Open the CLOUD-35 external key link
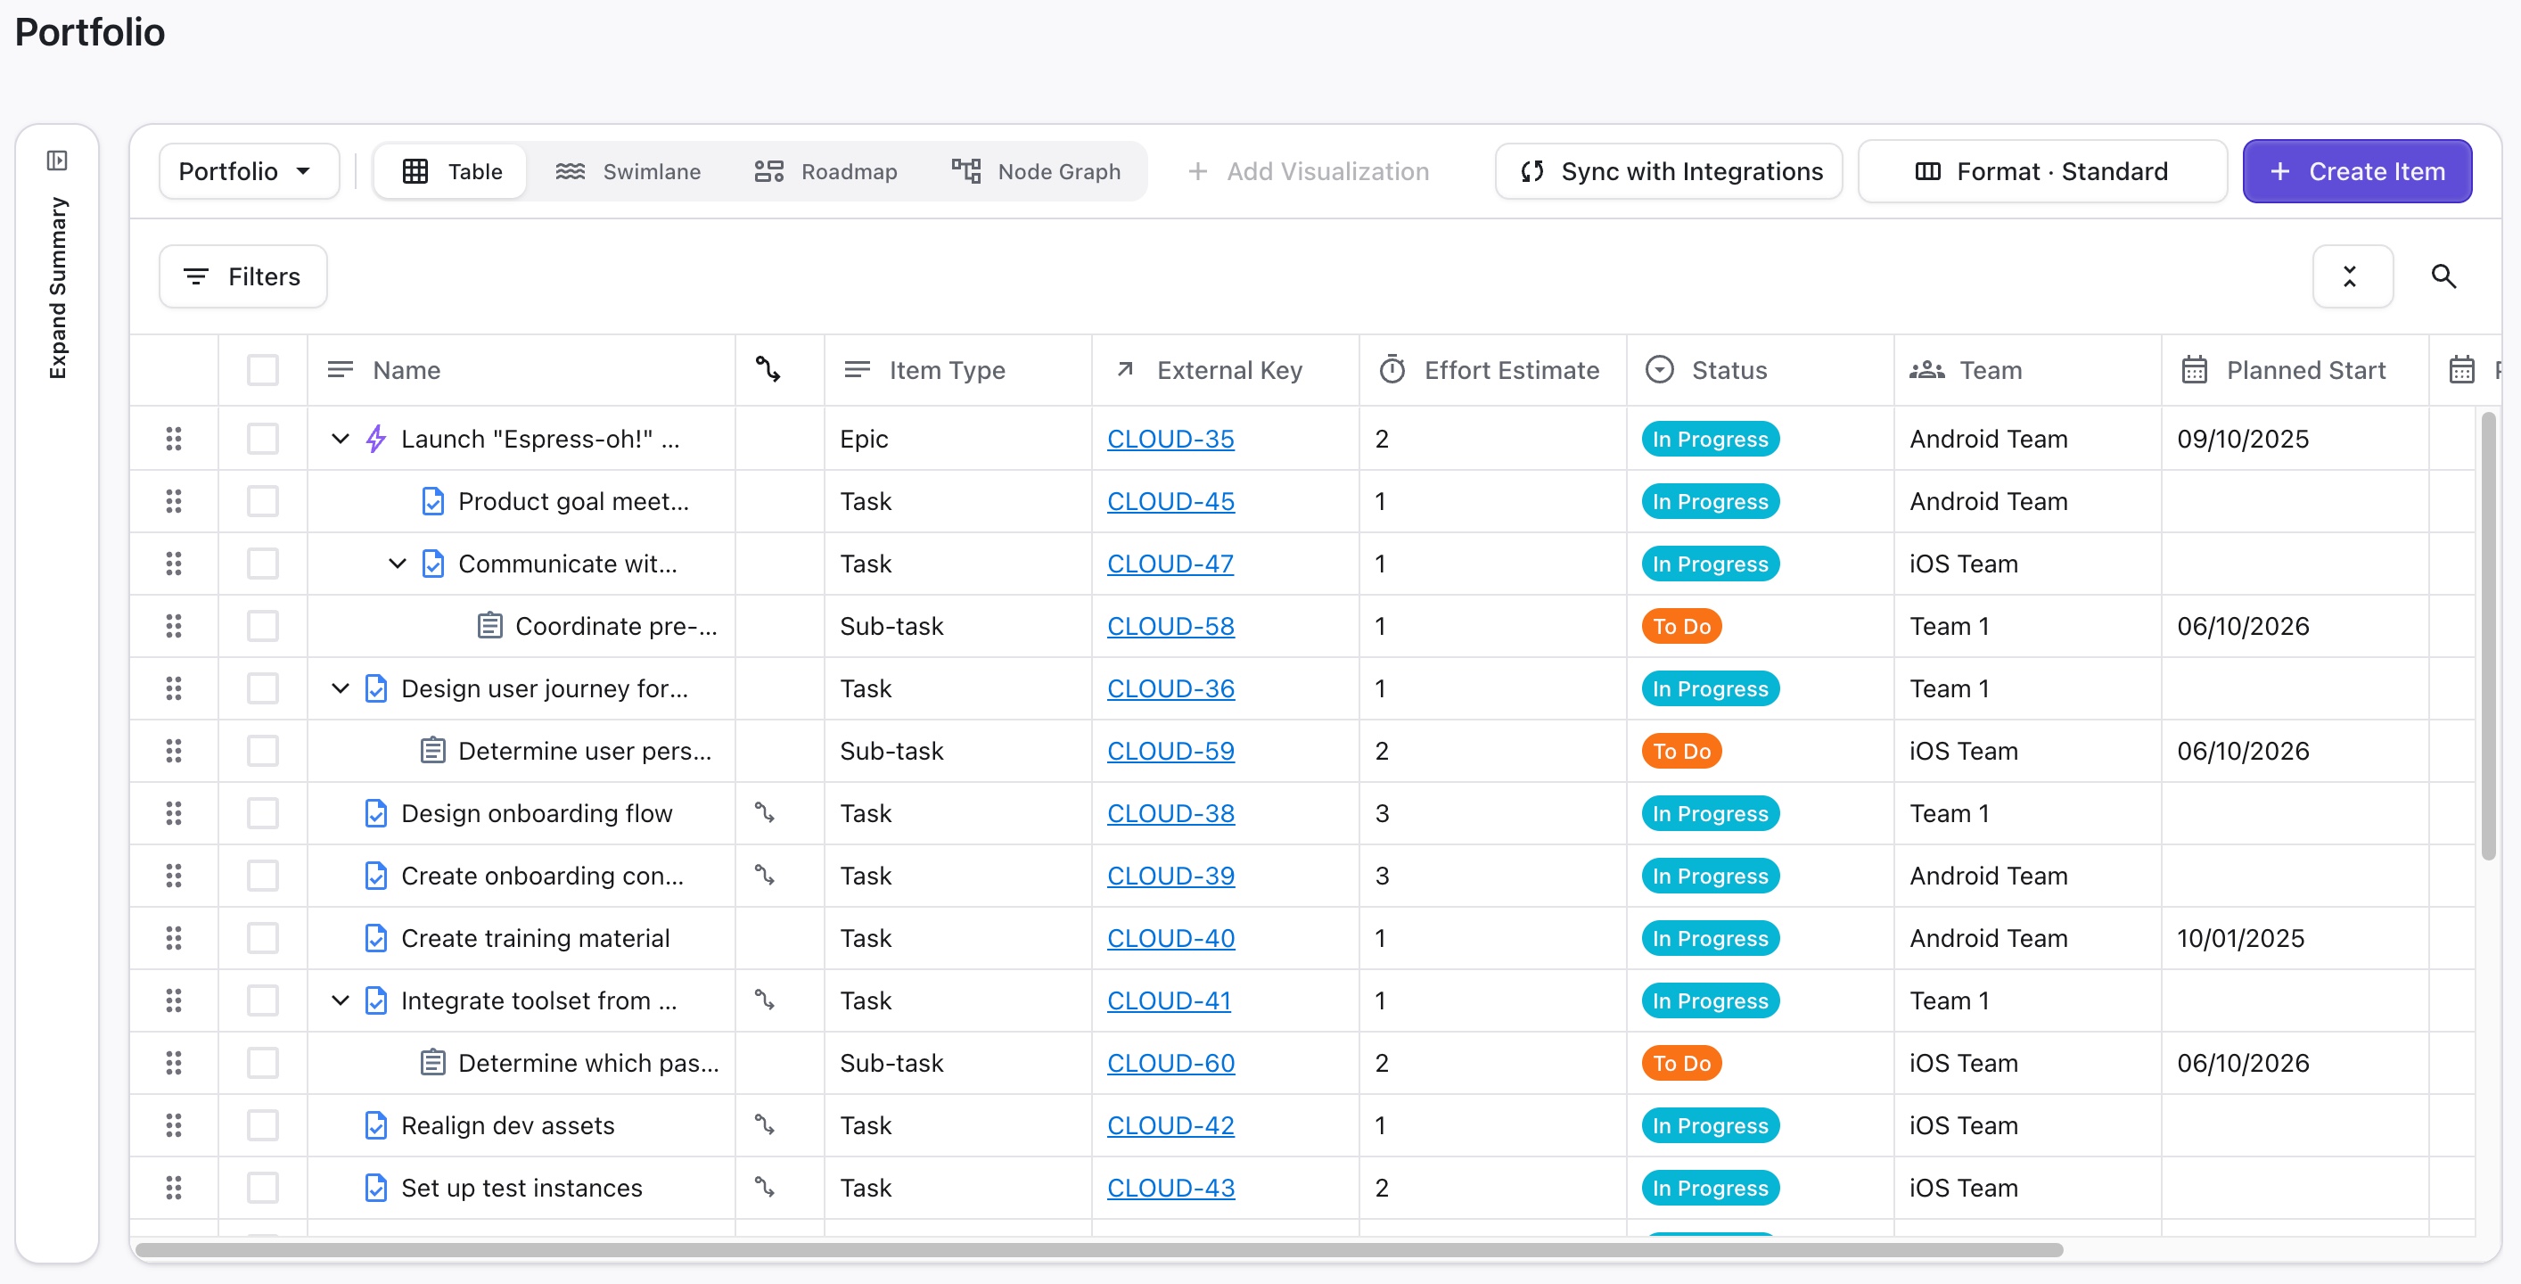Viewport: 2521px width, 1284px height. coord(1170,439)
